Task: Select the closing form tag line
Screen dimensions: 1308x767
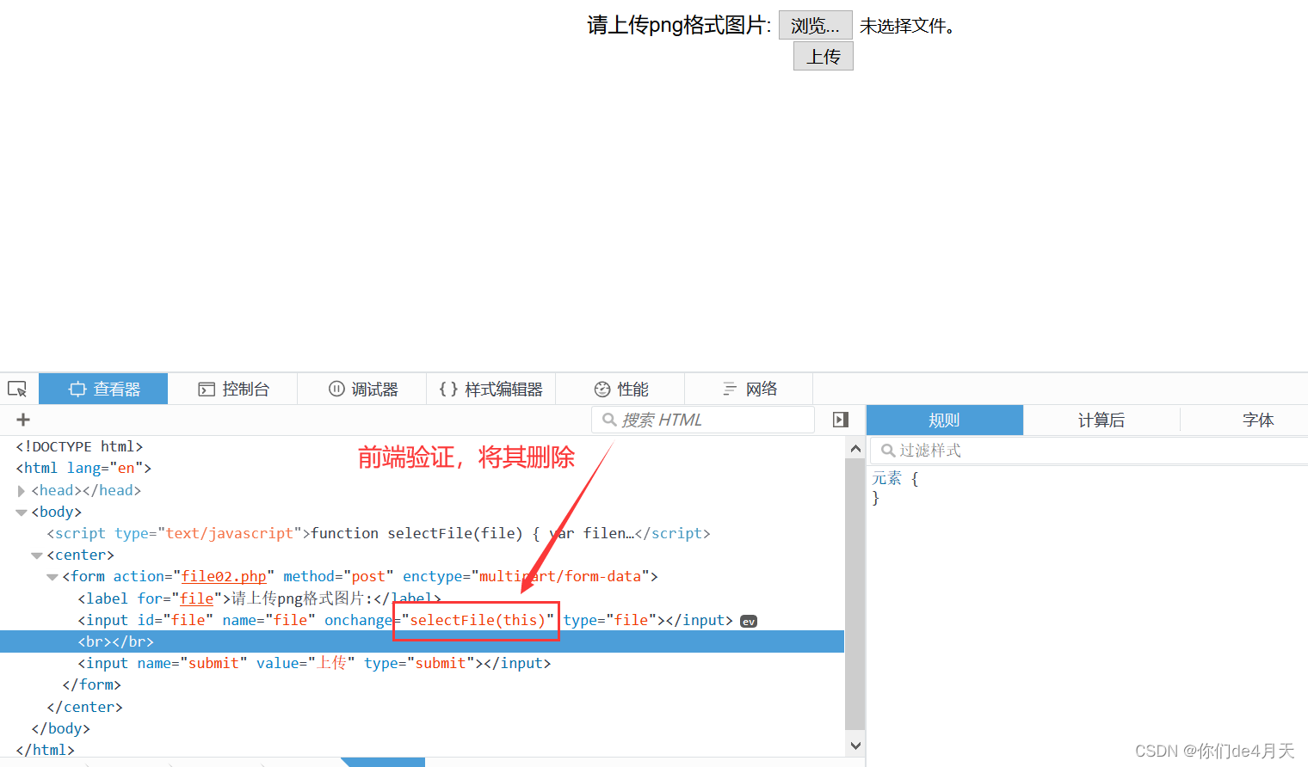Action: pos(91,684)
